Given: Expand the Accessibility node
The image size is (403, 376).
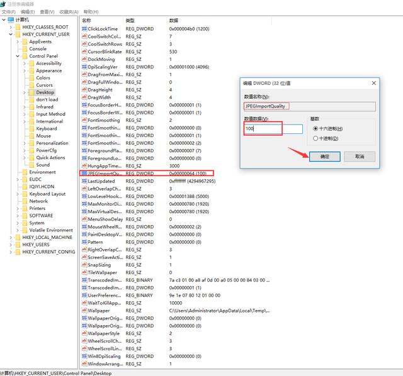Looking at the screenshot, I should 25,63.
